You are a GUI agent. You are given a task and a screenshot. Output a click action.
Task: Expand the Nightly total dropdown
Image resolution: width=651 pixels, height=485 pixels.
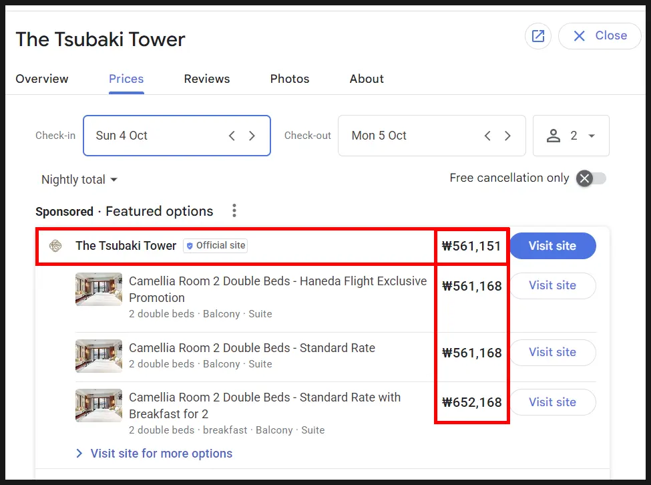click(79, 180)
